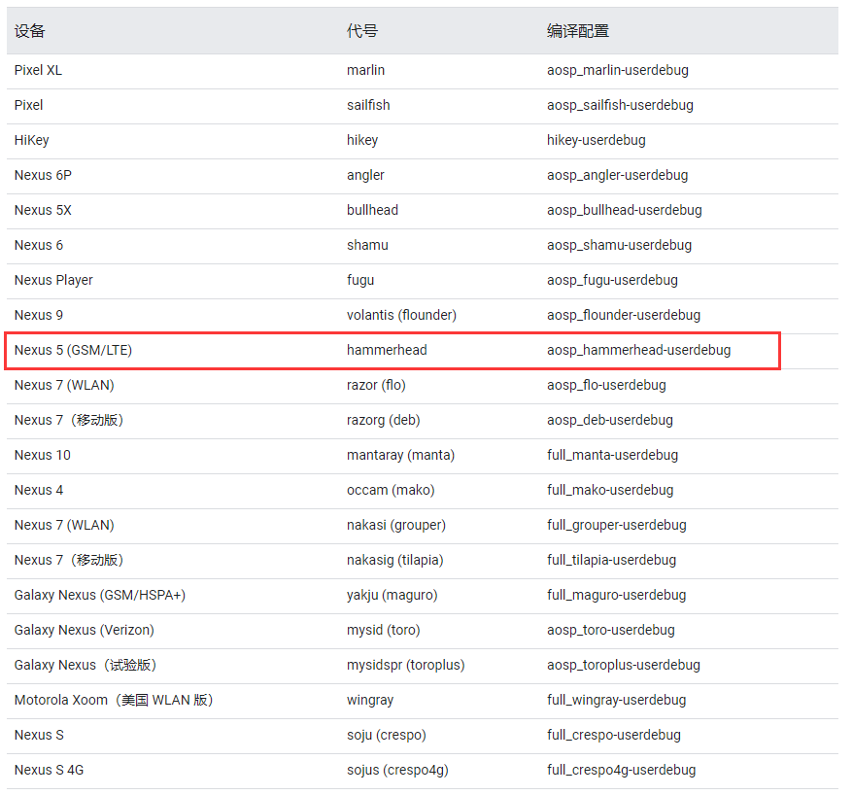Click Galaxy Nexus (Verizon) device cell
Viewport: 853px width, 795px height.
(85, 630)
